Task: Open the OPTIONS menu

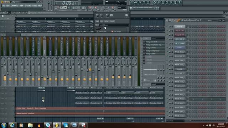Action: (x=28, y=6)
